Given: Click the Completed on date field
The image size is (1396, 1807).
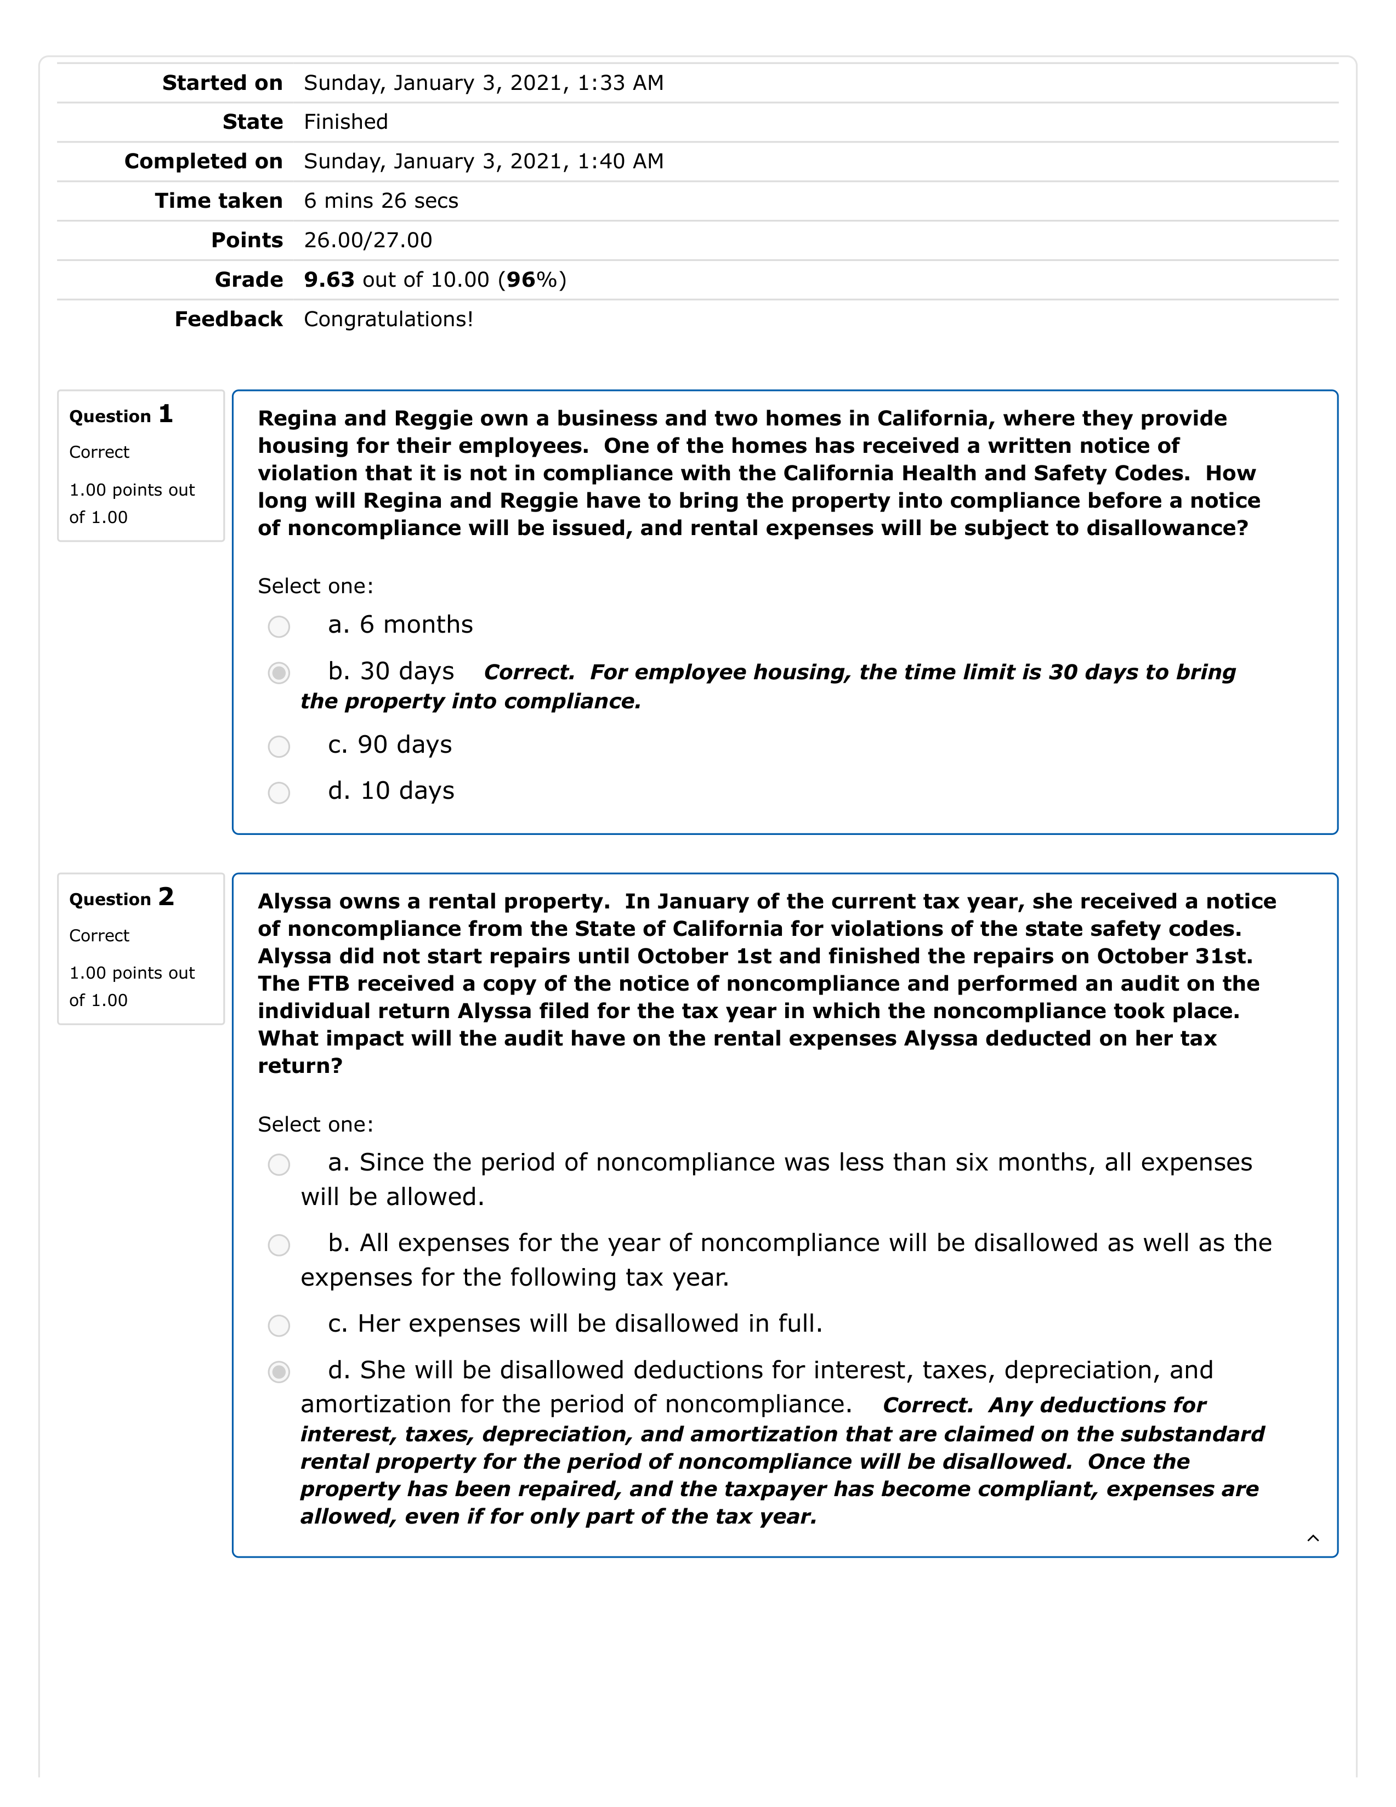Looking at the screenshot, I should coord(484,158).
